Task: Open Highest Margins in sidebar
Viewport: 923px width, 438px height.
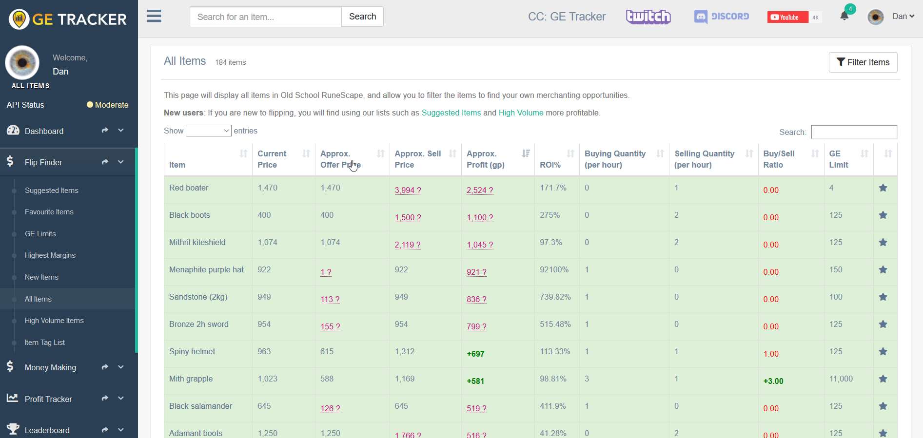Action: click(x=50, y=255)
